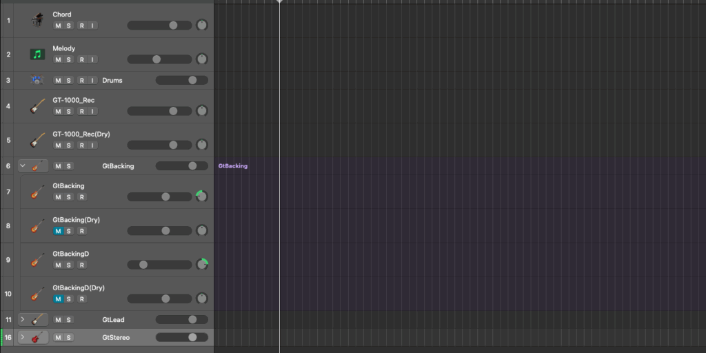Screen dimensions: 706x353
Task: Unmute the GtBackingD(Dry) track
Action: tap(58, 299)
